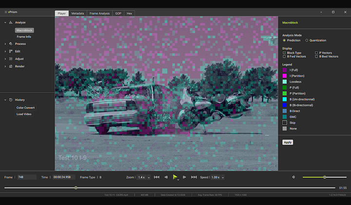Click the Process section icon

pyautogui.click(x=11, y=44)
